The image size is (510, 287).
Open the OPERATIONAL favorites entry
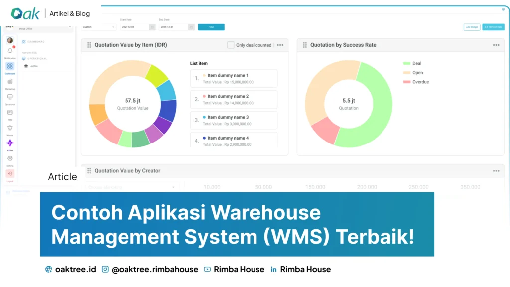tap(34, 59)
